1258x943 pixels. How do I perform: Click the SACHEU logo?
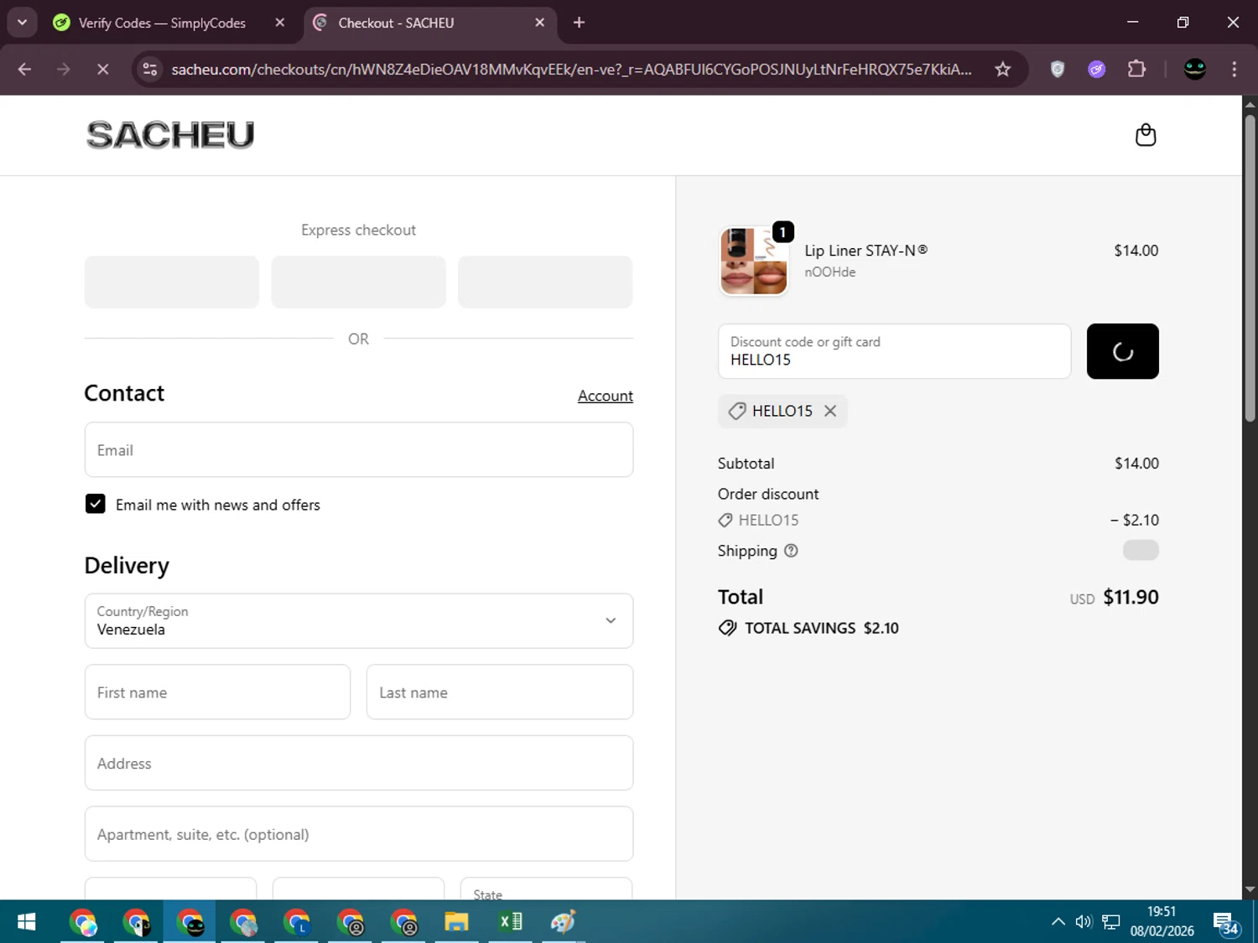point(170,135)
